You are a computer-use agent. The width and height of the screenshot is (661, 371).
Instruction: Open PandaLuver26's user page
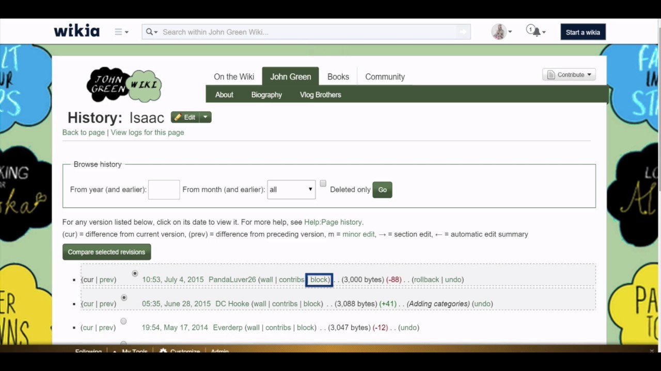coord(232,280)
